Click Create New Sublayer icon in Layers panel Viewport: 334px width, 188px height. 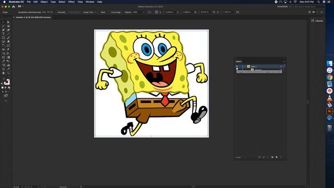click(272, 157)
